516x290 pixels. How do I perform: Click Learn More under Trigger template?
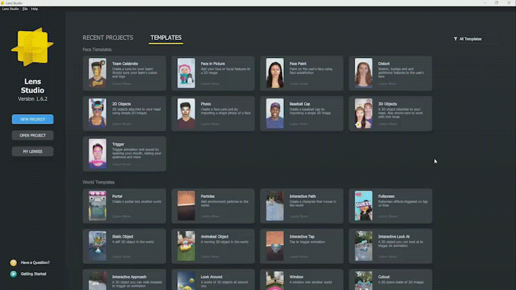click(121, 164)
